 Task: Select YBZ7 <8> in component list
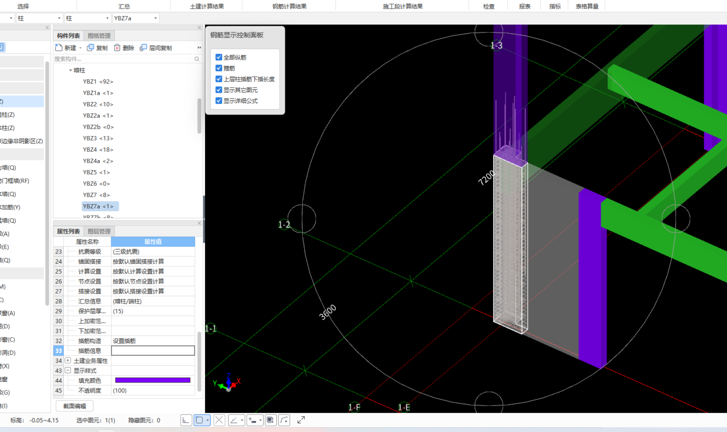[96, 195]
